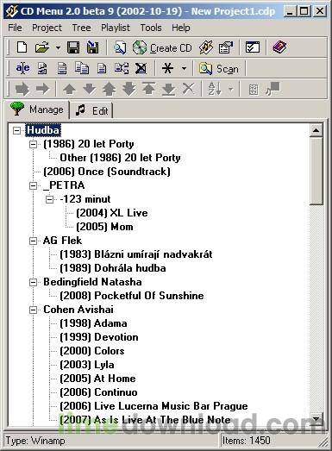Click the tree scrollbar down arrow
332x451 pixels.
click(316, 419)
